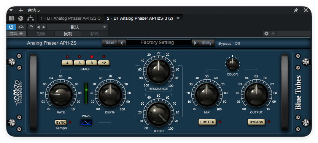318x143 pixels.
Task: Click the sidechain curve icon
Action: (21, 27)
